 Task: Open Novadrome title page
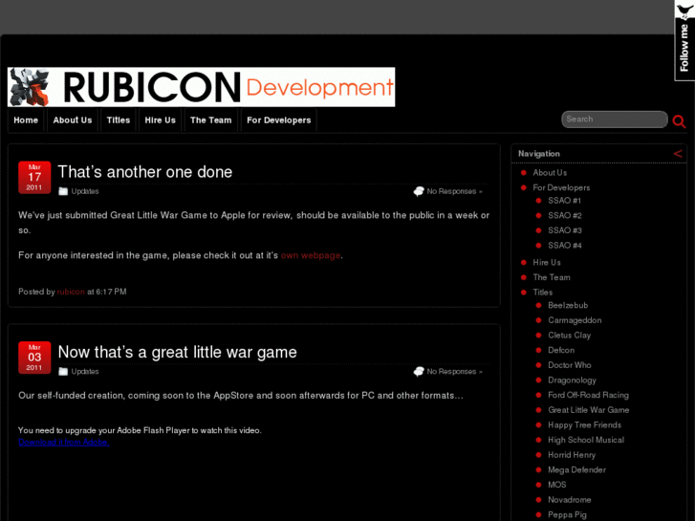pos(570,500)
